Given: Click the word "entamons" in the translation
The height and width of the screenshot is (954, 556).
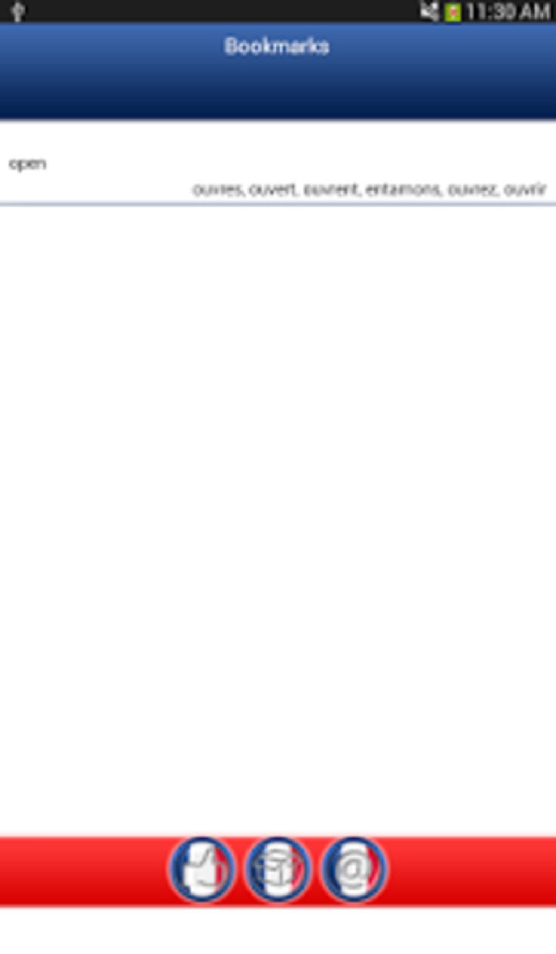Looking at the screenshot, I should tap(403, 189).
